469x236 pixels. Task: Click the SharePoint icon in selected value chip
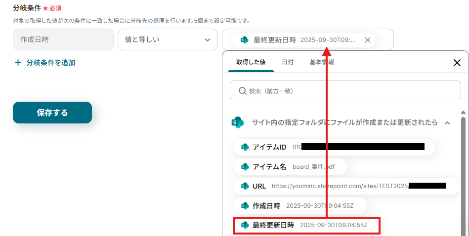point(244,39)
